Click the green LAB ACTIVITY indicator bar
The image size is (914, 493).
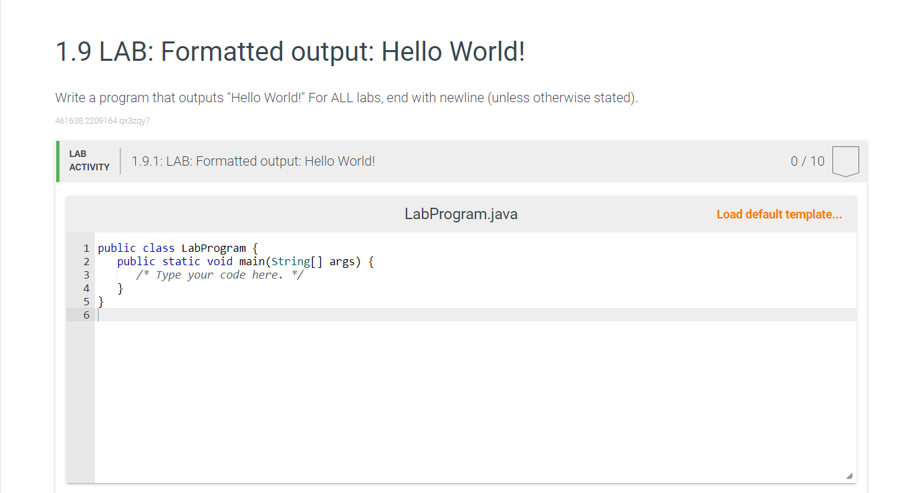click(58, 161)
